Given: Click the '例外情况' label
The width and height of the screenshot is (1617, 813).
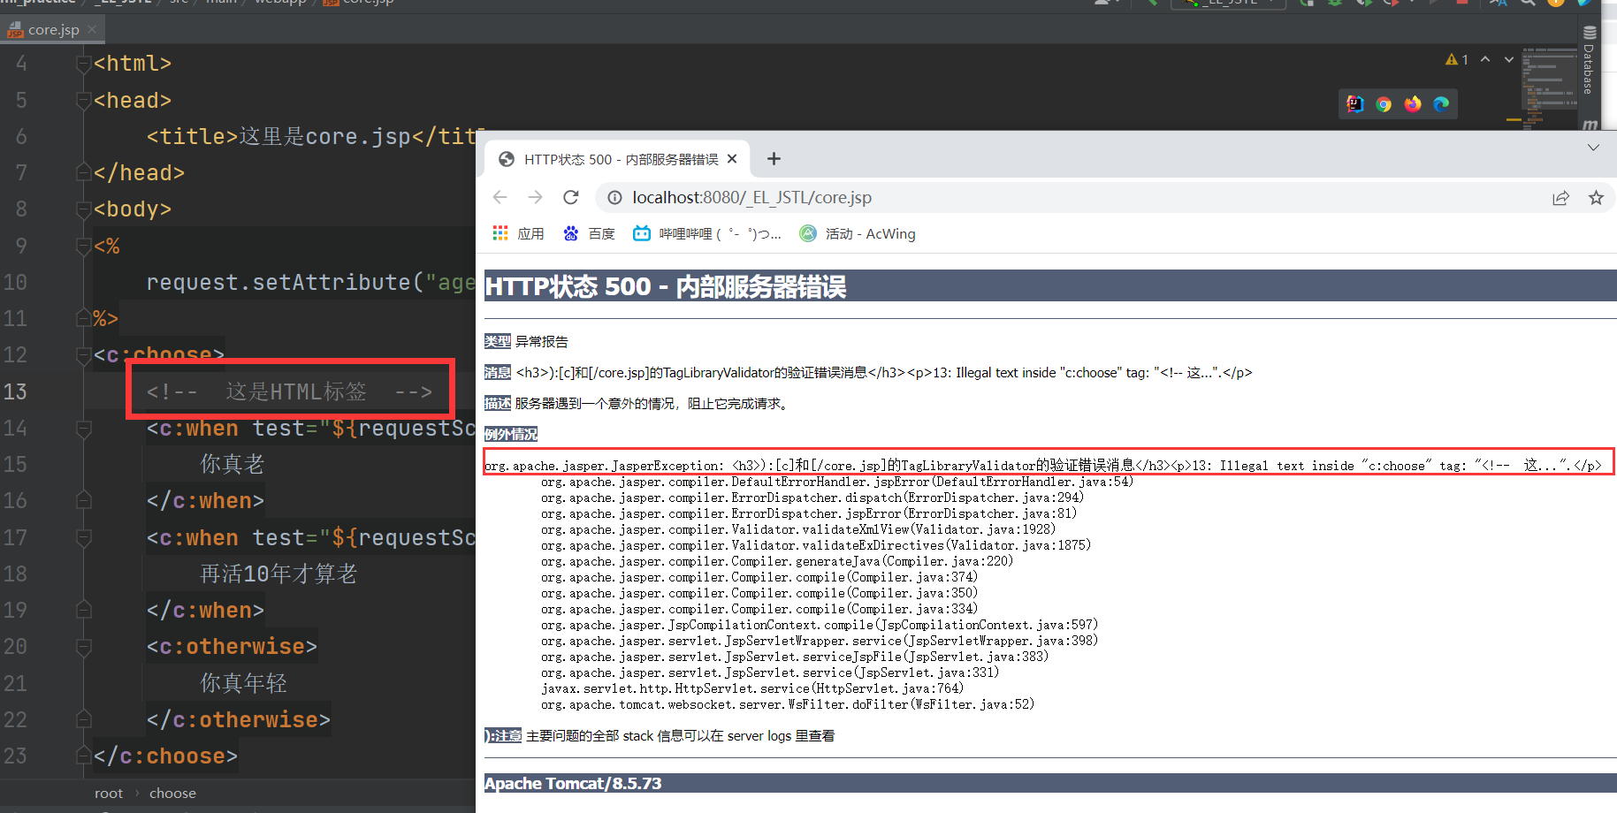Looking at the screenshot, I should [511, 434].
